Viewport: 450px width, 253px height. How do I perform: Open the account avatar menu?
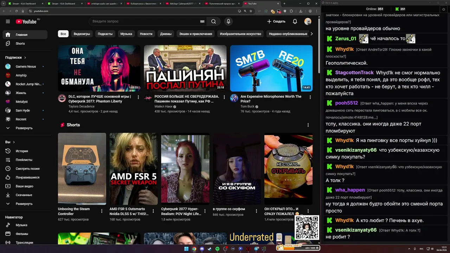click(308, 21)
